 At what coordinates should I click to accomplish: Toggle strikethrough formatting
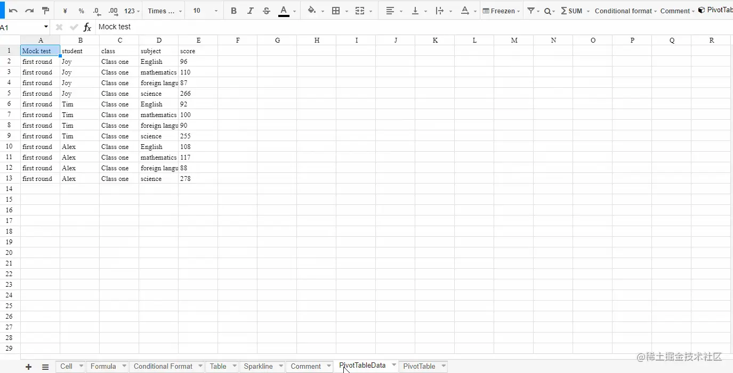tap(267, 11)
